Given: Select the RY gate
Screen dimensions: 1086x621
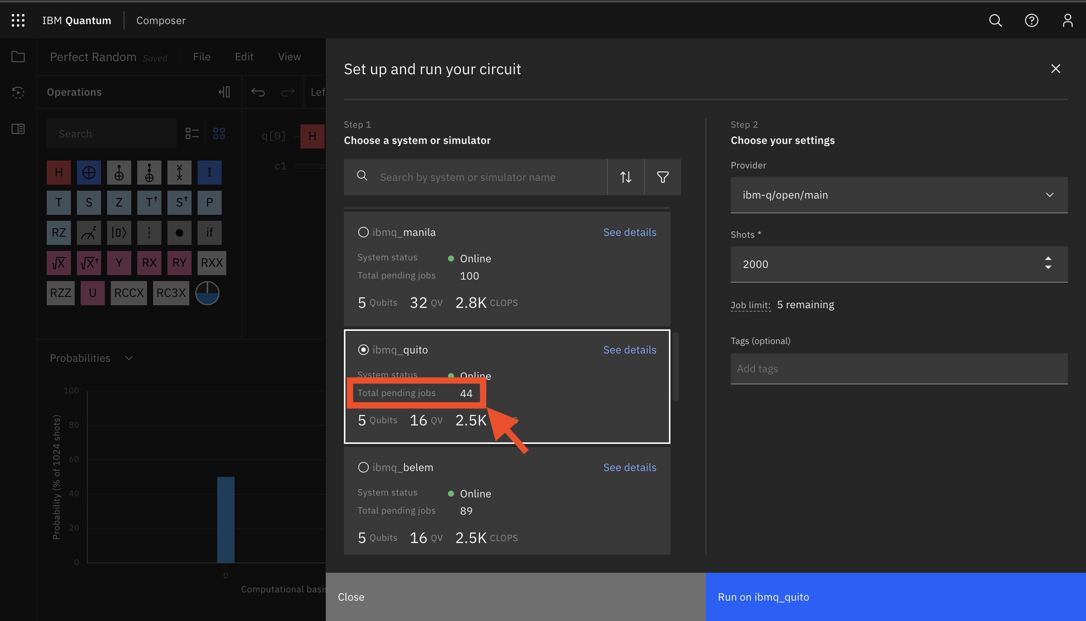Looking at the screenshot, I should [x=179, y=263].
